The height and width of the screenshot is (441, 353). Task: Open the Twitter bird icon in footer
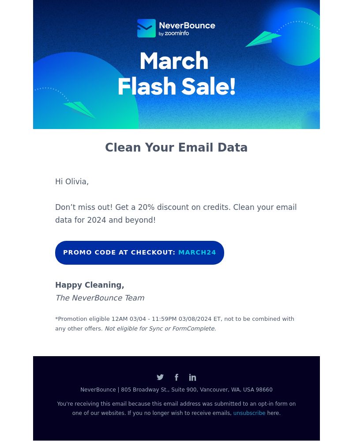point(160,377)
